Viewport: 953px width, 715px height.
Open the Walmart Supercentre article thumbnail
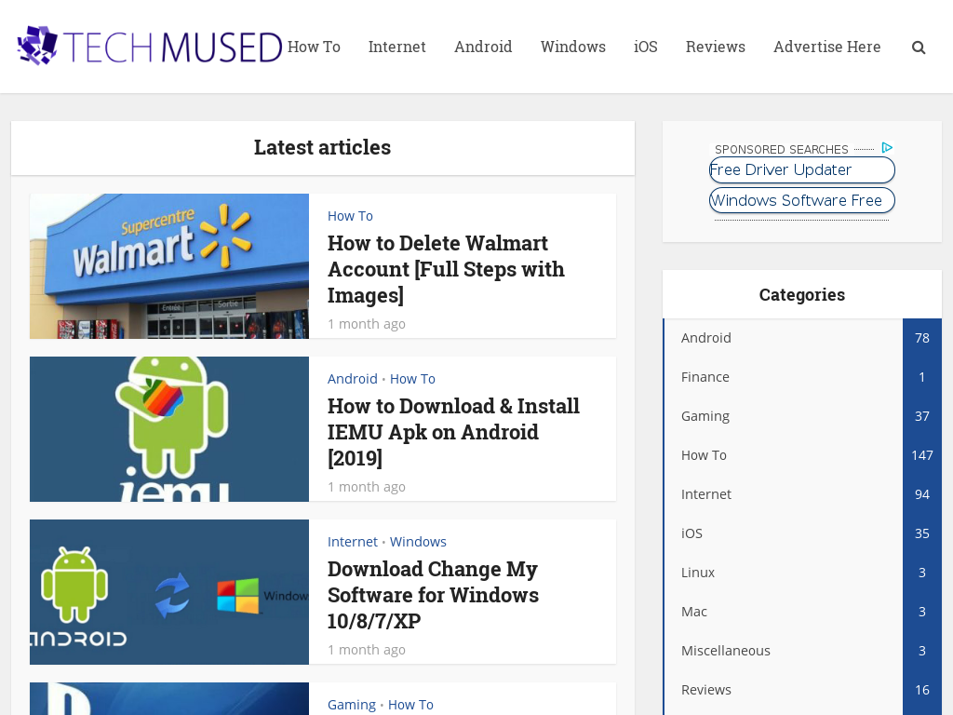pos(169,266)
